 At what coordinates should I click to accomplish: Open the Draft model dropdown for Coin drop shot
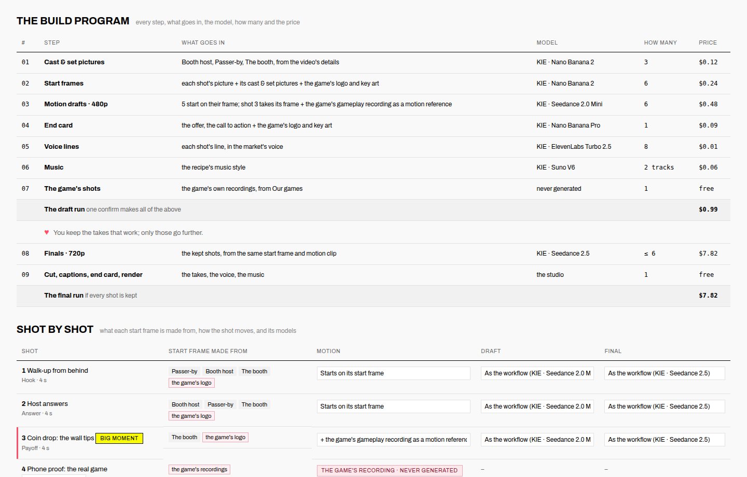[537, 440]
